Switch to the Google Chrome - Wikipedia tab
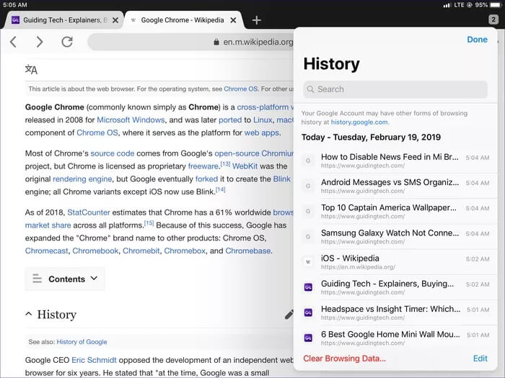 pos(183,20)
